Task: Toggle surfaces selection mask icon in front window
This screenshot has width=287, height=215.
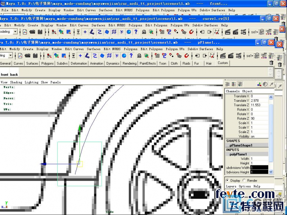Action: coord(102,55)
